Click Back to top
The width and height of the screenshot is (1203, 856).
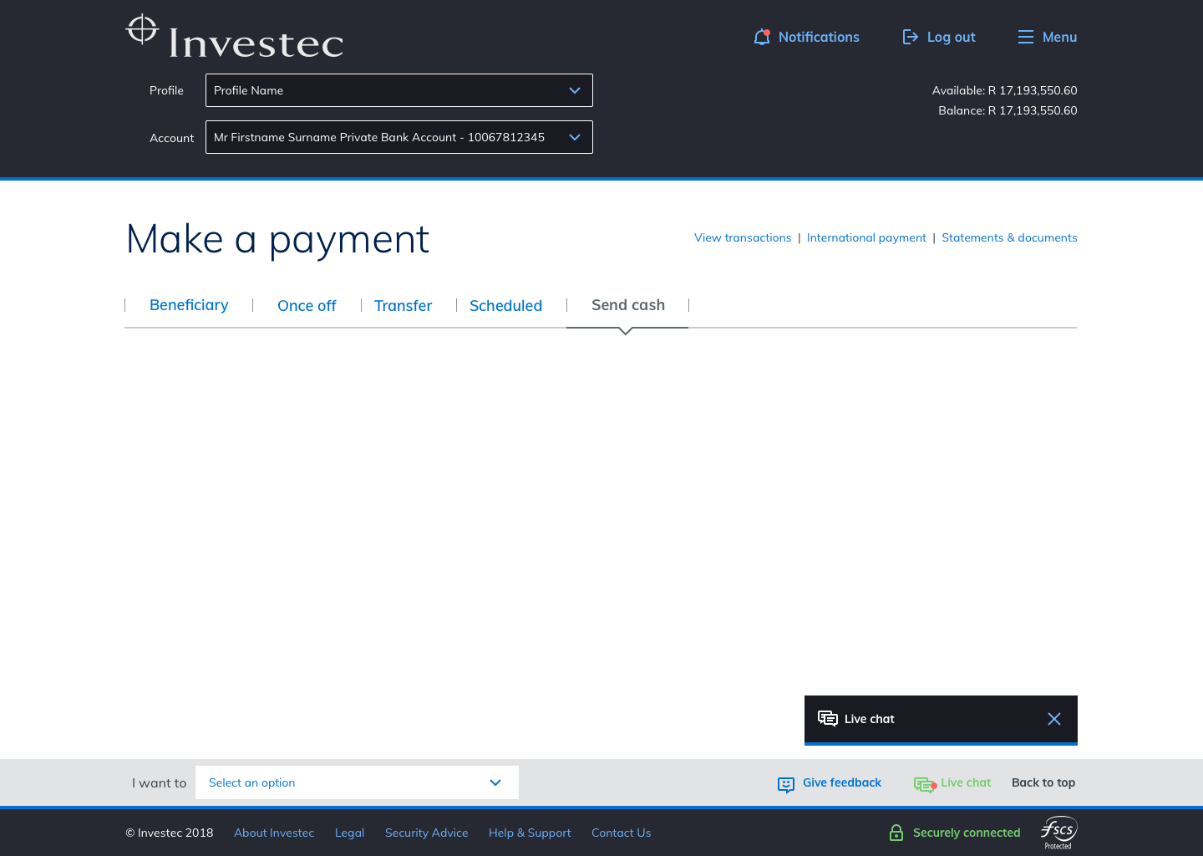pyautogui.click(x=1043, y=782)
